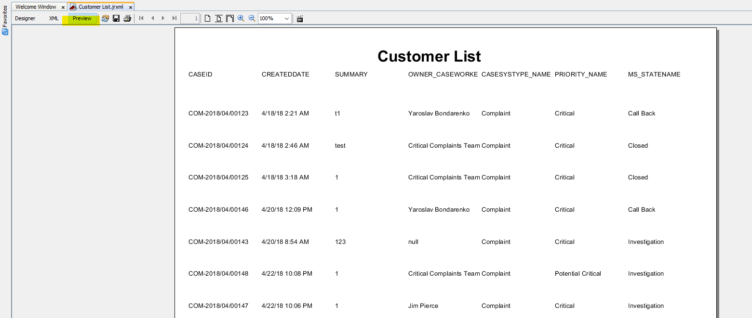Switch to the Designer view

25,18
